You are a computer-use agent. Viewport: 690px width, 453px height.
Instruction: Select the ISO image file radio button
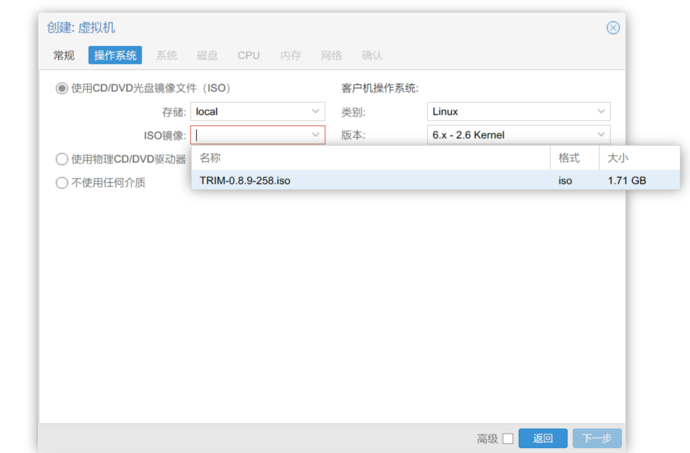[62, 88]
